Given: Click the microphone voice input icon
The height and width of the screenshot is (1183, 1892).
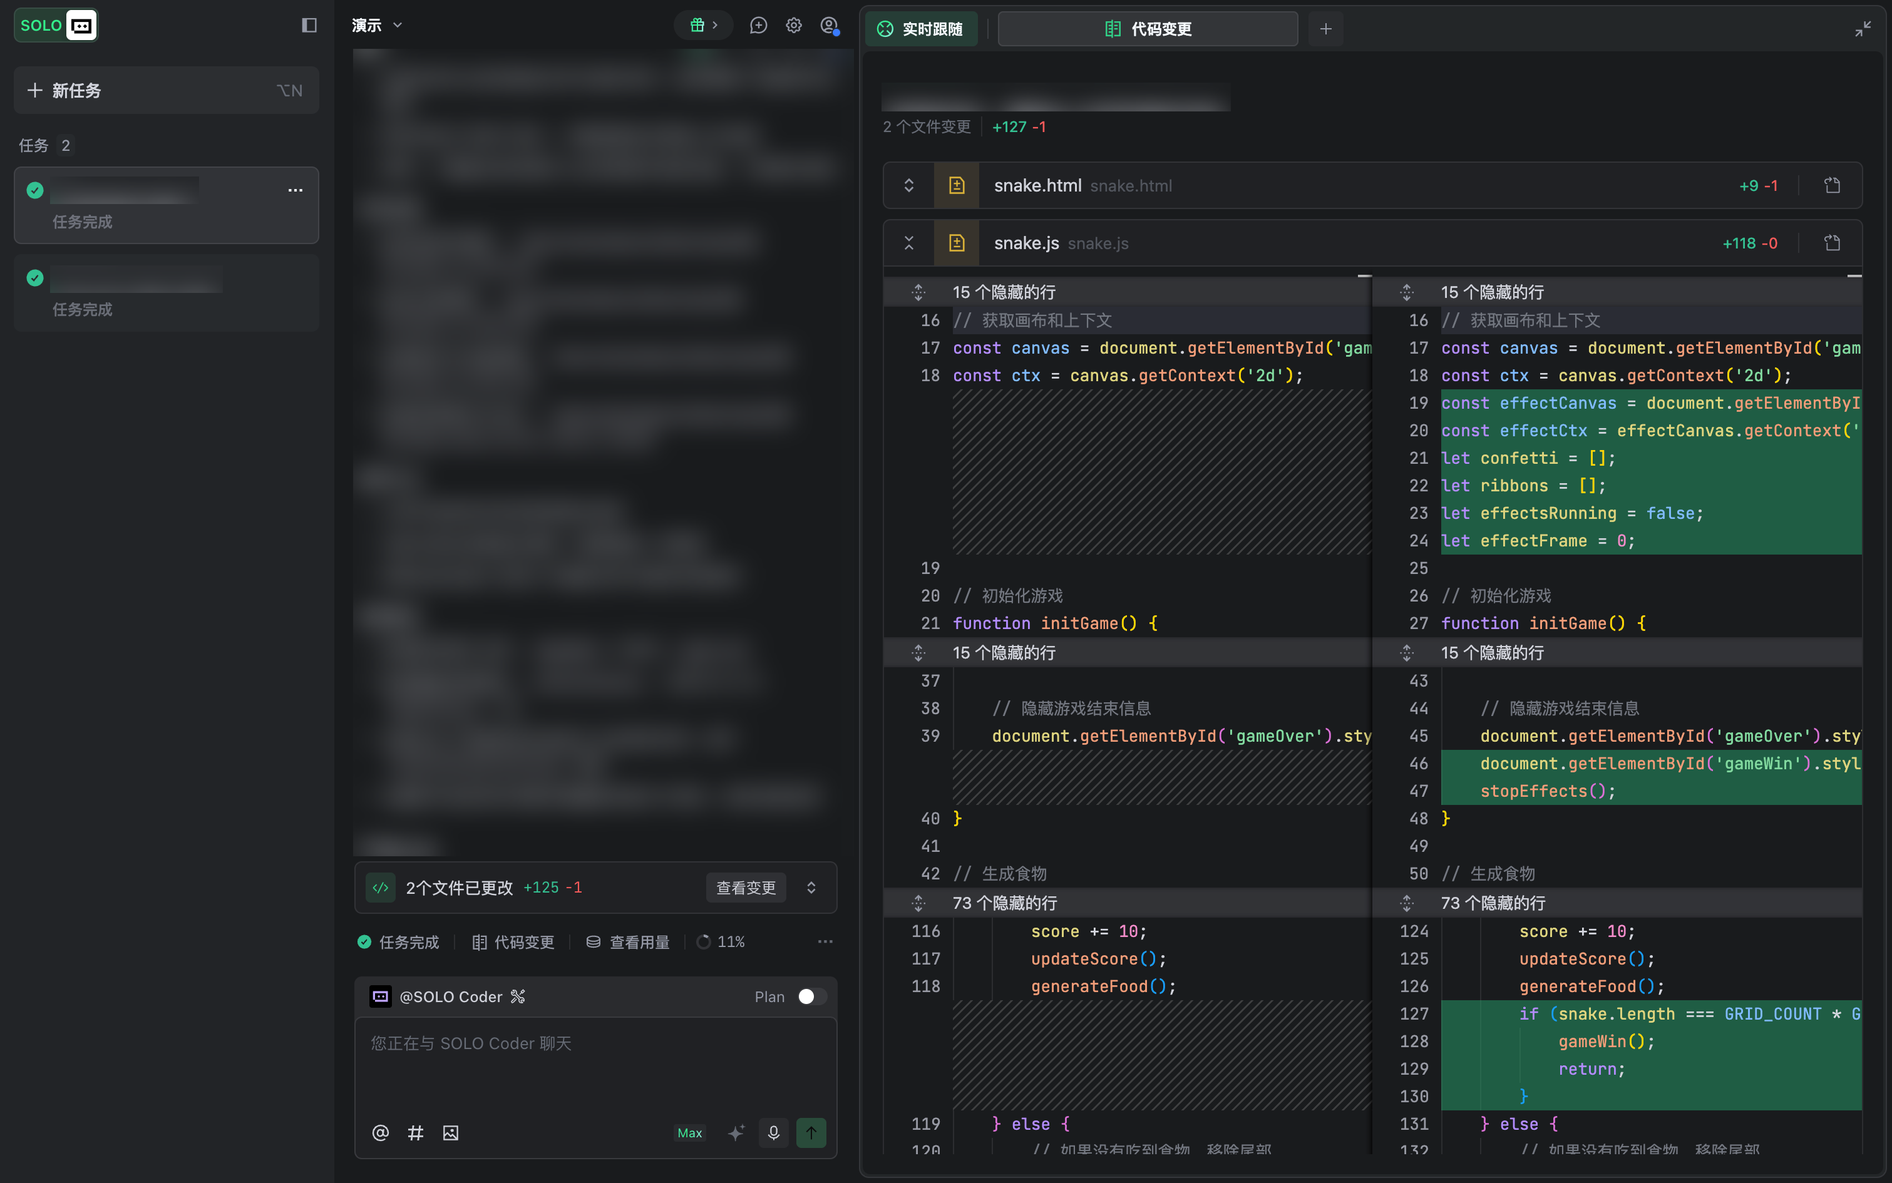Looking at the screenshot, I should [x=773, y=1132].
